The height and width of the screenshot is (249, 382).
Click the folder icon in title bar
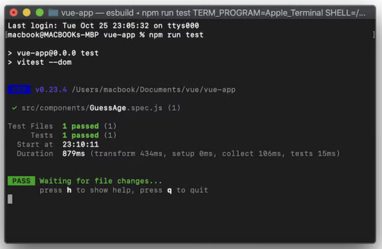(x=53, y=12)
